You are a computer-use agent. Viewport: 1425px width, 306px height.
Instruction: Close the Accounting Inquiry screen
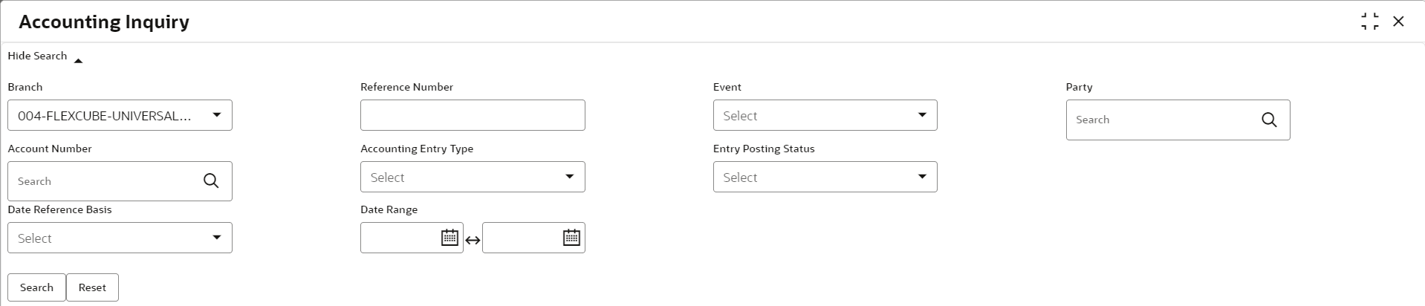coord(1398,22)
